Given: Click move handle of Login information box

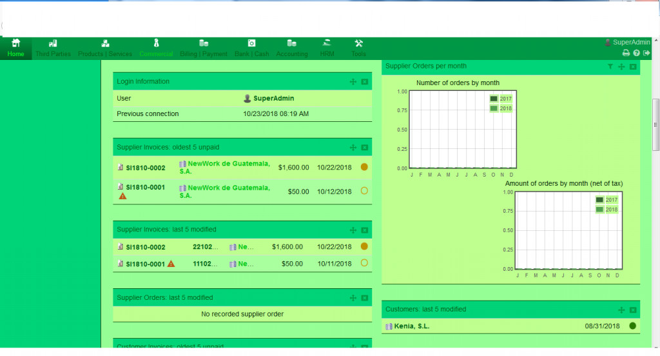Looking at the screenshot, I should (353, 82).
